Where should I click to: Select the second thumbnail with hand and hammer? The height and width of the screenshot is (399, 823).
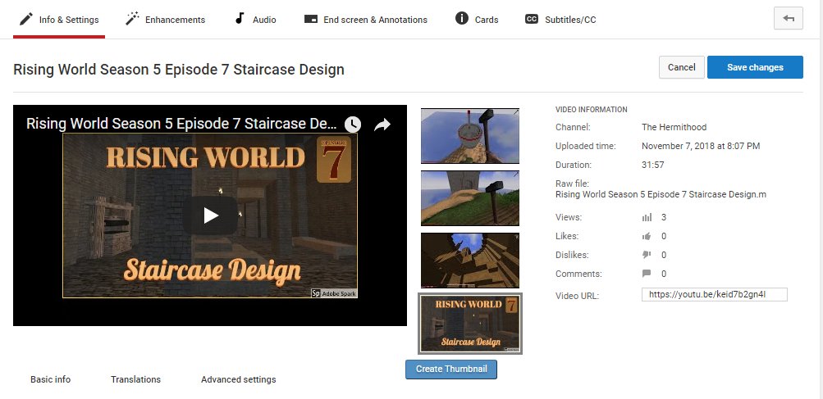(470, 198)
